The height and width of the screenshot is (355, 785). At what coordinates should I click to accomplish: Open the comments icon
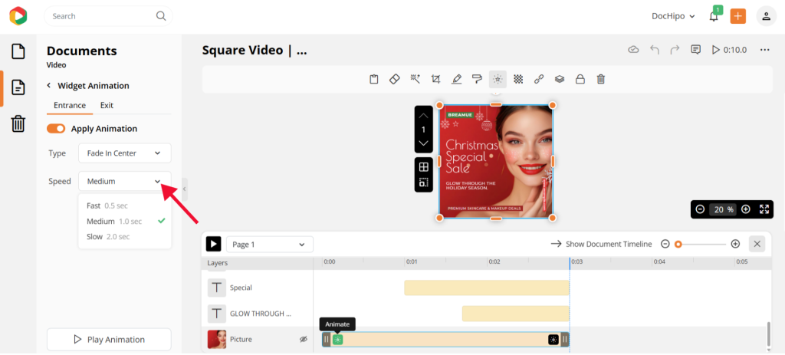(x=695, y=50)
